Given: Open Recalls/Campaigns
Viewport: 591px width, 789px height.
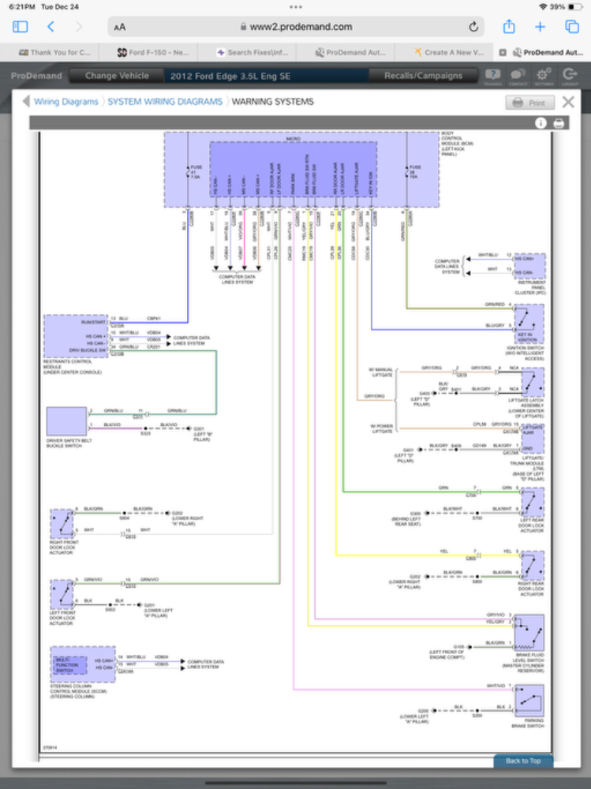Looking at the screenshot, I should [x=424, y=76].
